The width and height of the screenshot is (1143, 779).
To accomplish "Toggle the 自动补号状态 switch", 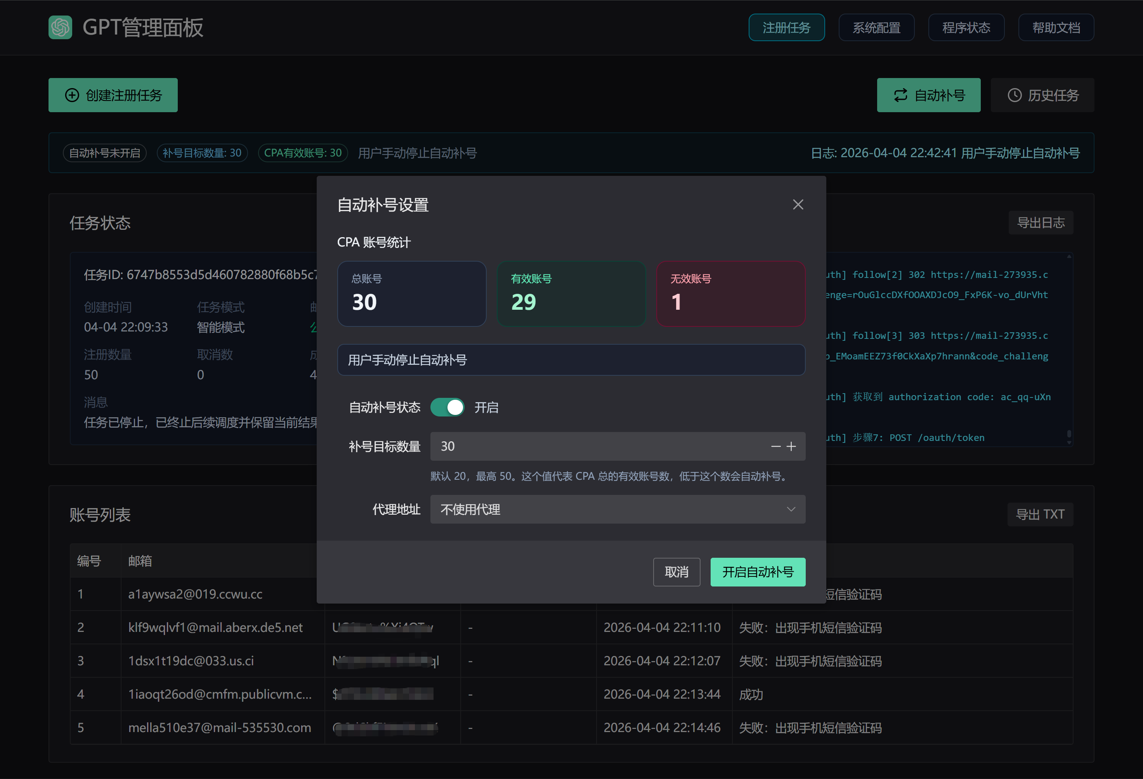I will point(447,407).
